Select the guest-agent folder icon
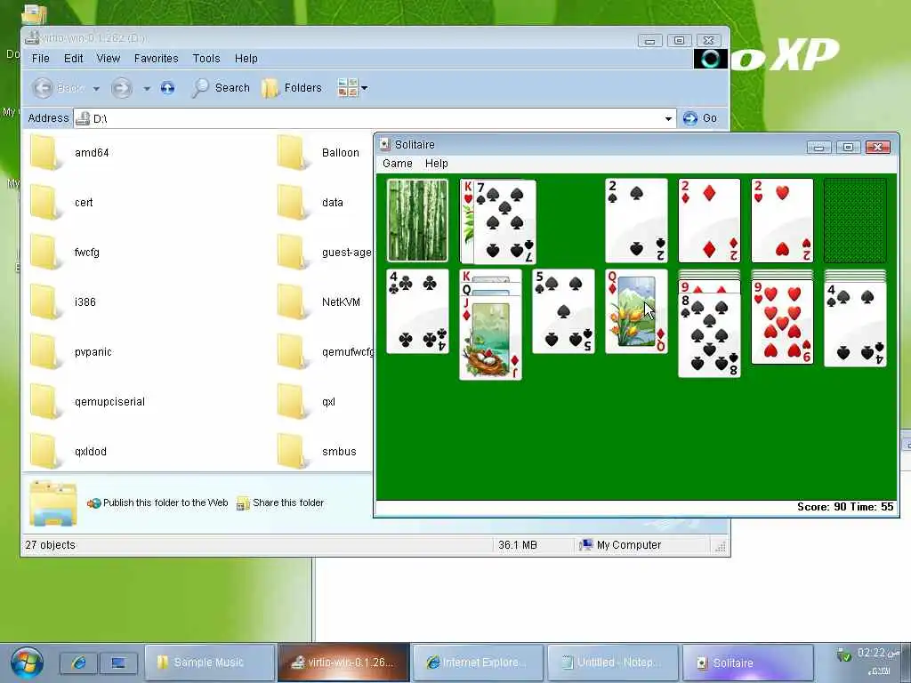911x683 pixels. 292,253
